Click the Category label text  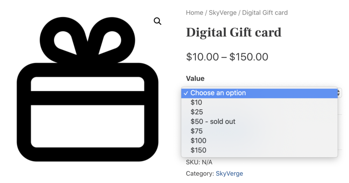pos(200,174)
